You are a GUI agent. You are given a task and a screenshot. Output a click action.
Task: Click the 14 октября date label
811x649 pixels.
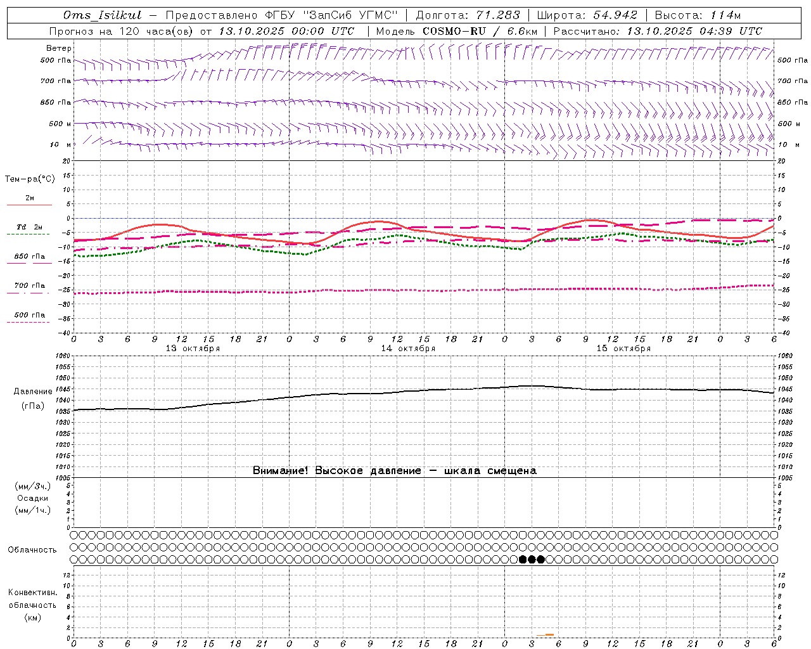click(x=408, y=349)
